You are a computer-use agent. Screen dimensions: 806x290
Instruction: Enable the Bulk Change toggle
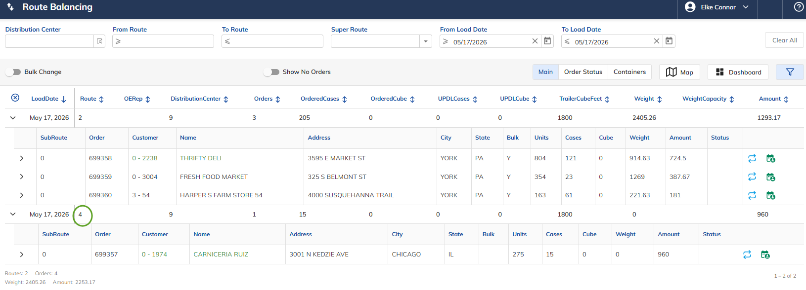pyautogui.click(x=13, y=72)
